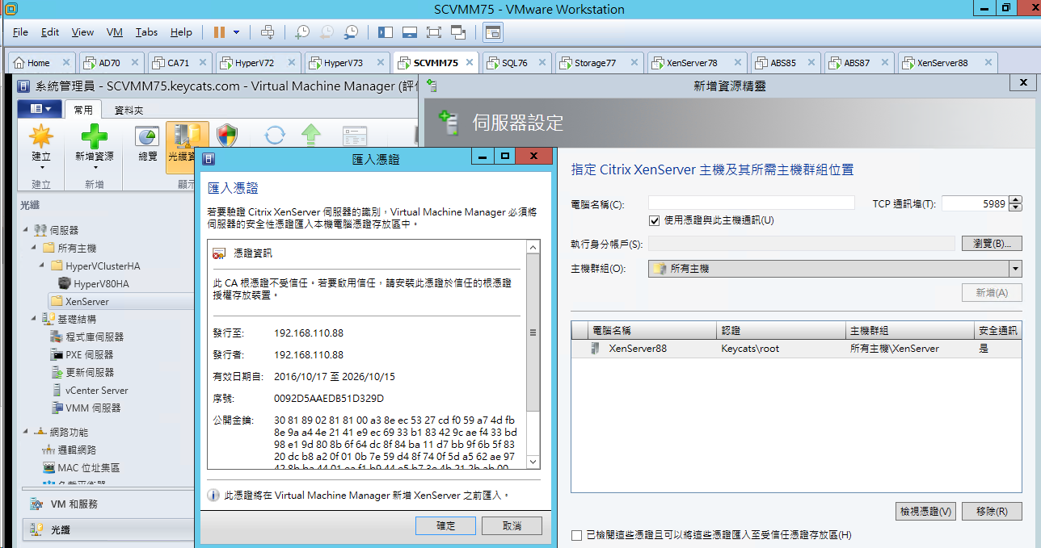This screenshot has height=548, width=1041.
Task: Click the 瀏覽(B)... button
Action: pyautogui.click(x=992, y=244)
